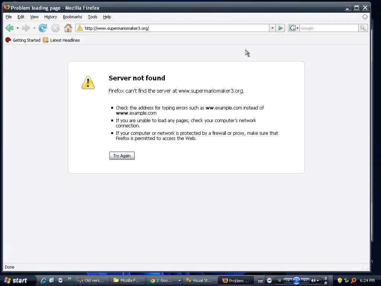This screenshot has height=286, width=381.
Task: Open Forward button history dropdown
Action: coord(34,28)
